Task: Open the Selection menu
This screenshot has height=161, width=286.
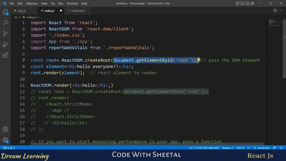Action: click(32, 3)
